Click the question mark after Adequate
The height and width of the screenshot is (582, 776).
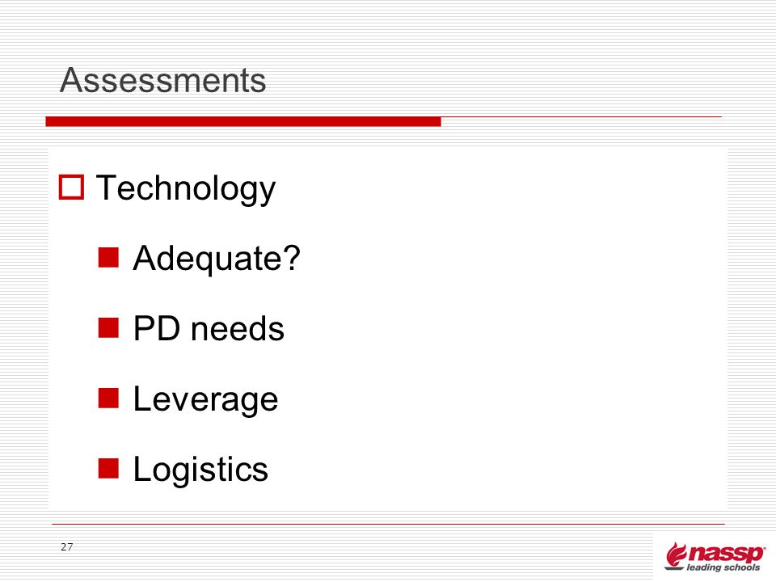[x=293, y=257]
